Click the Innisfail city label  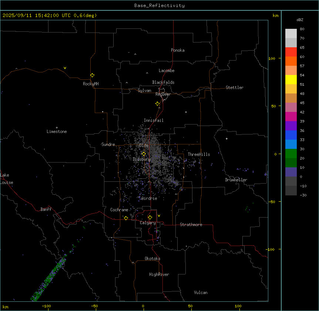click(154, 120)
